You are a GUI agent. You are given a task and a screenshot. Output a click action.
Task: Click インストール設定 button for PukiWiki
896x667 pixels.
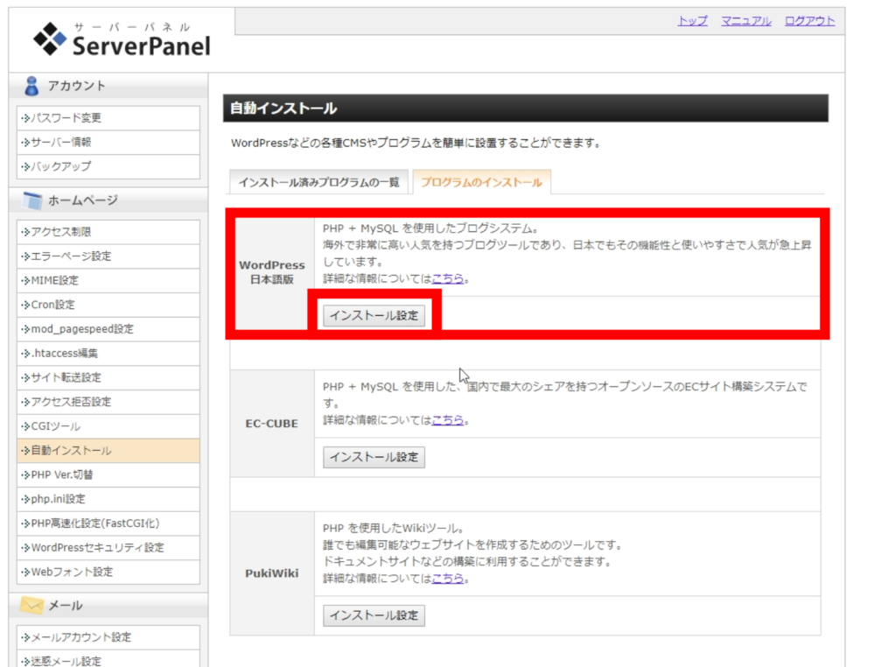(374, 615)
